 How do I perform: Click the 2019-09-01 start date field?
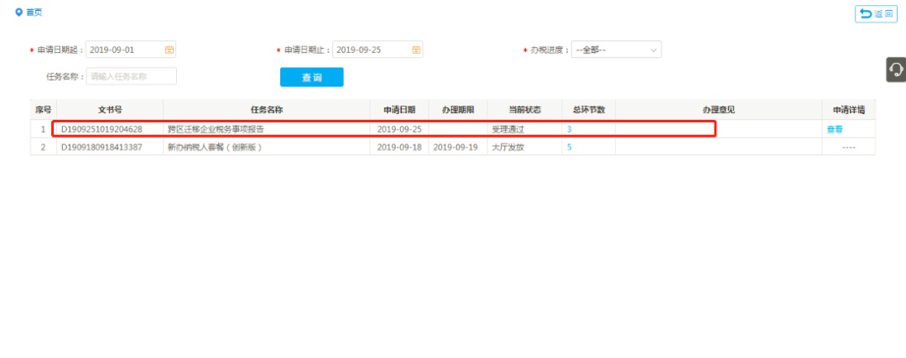[124, 49]
